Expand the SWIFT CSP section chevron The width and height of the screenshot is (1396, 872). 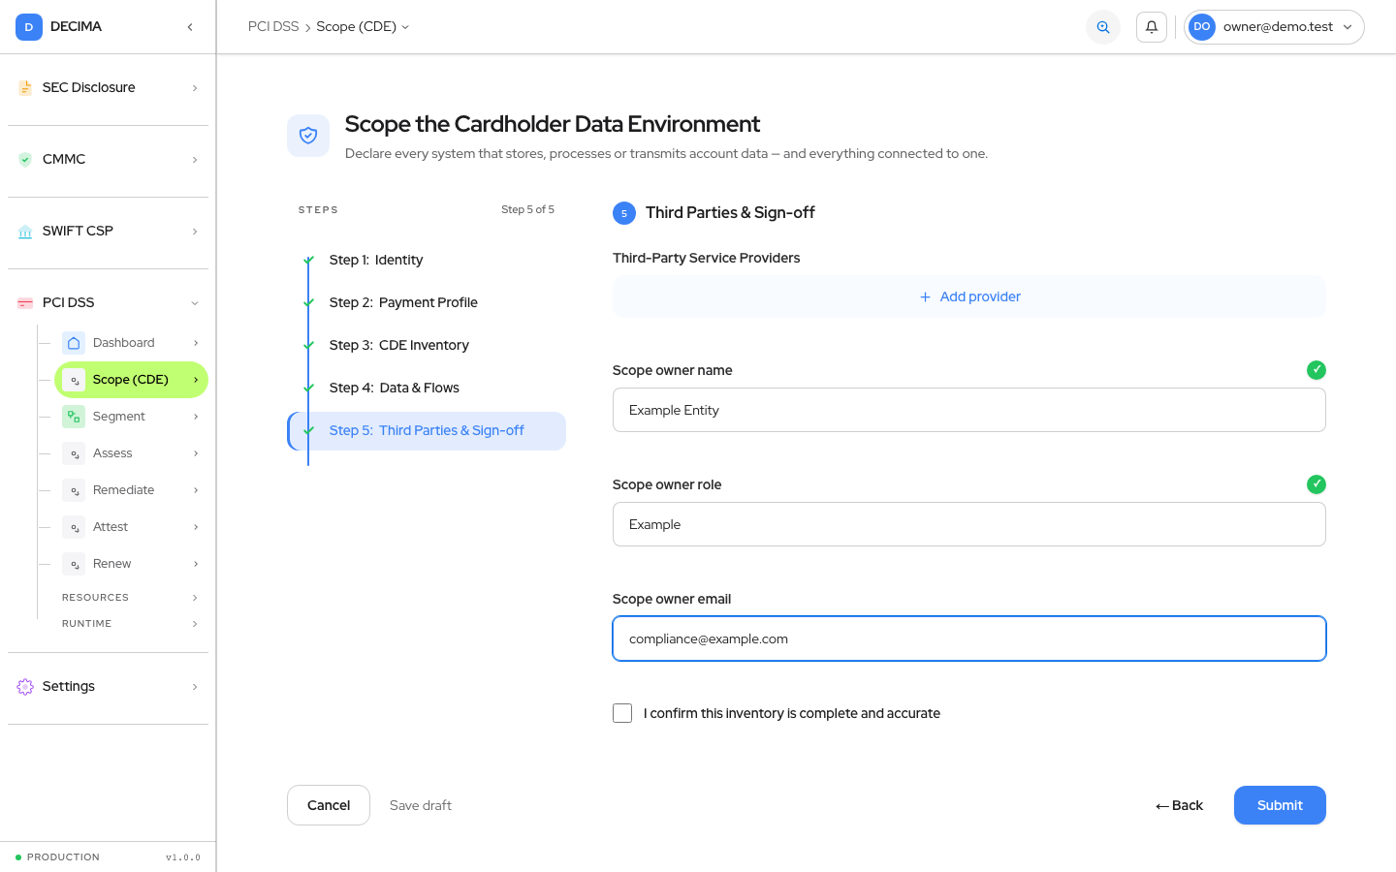tap(195, 232)
